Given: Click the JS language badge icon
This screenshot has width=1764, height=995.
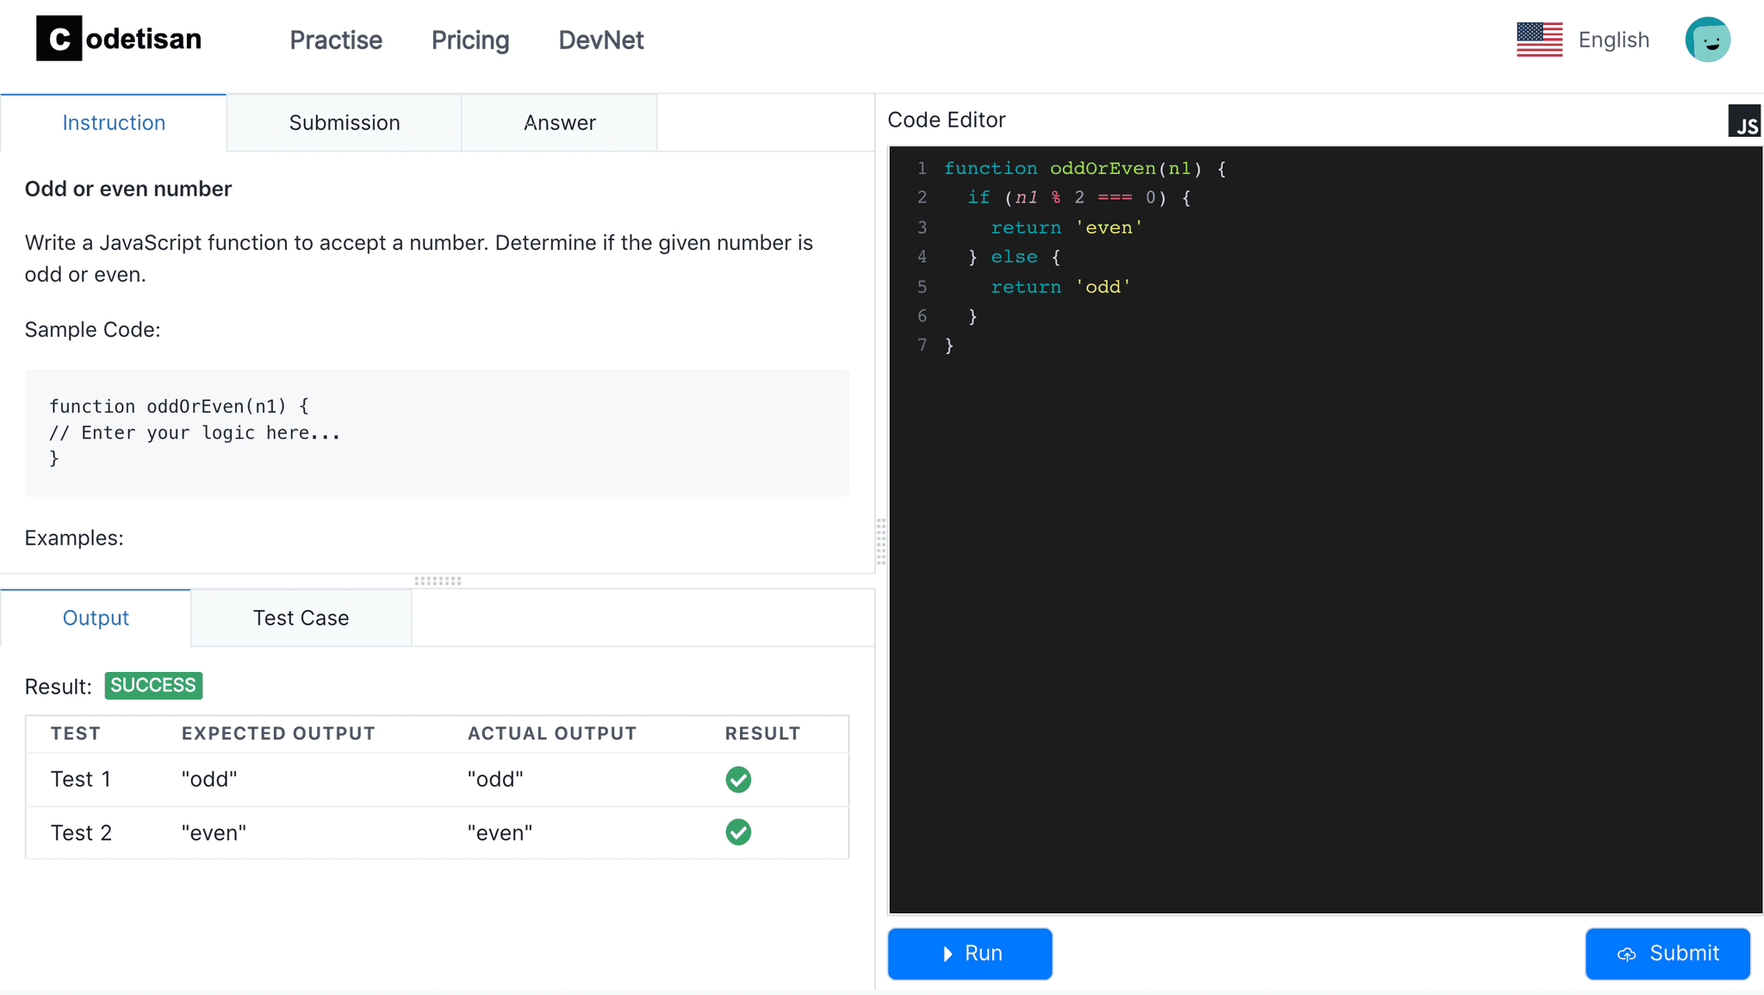Looking at the screenshot, I should [1744, 121].
